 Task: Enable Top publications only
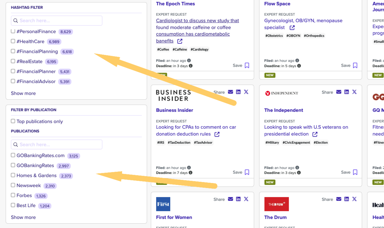pyautogui.click(x=13, y=121)
